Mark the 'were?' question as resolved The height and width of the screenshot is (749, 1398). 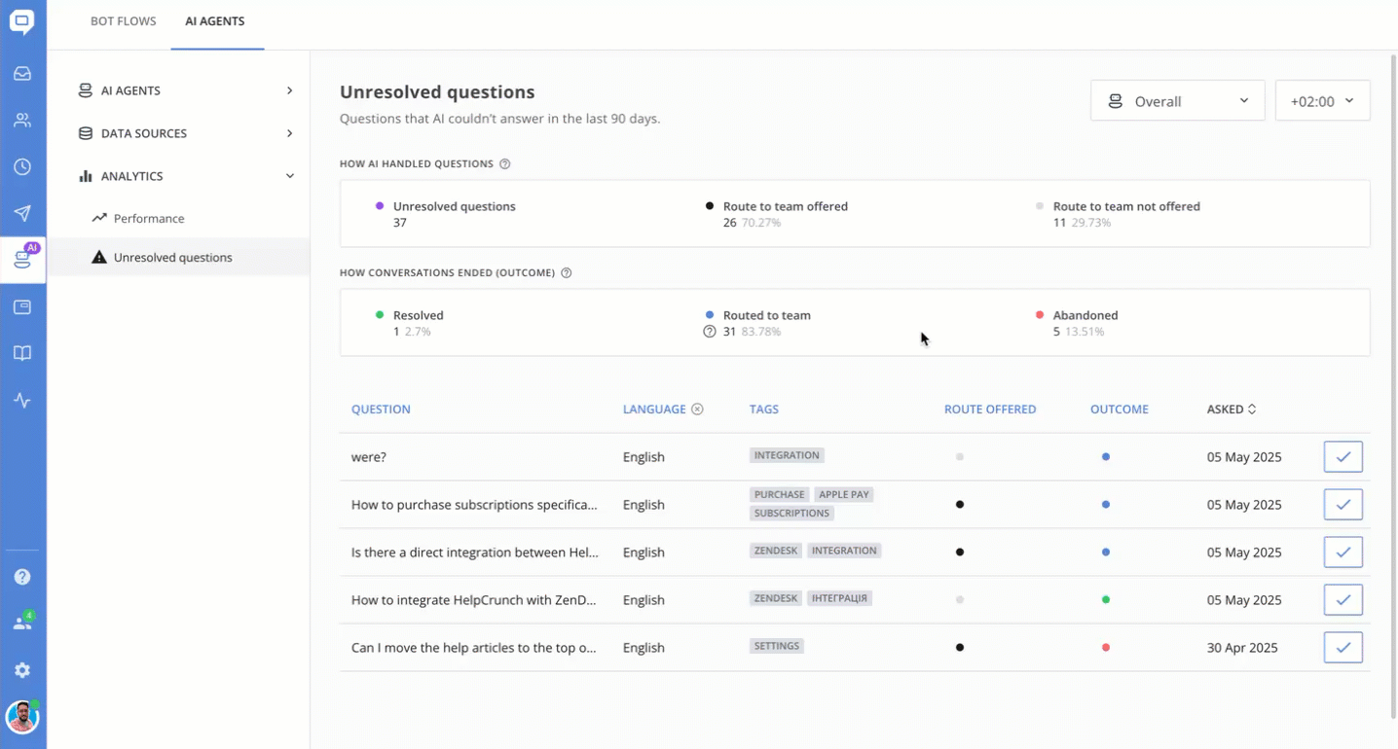[1343, 456]
